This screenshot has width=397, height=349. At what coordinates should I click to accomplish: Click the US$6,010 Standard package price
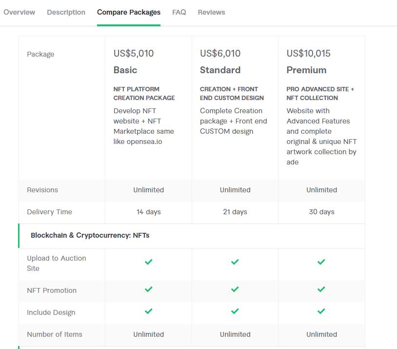pyautogui.click(x=220, y=54)
